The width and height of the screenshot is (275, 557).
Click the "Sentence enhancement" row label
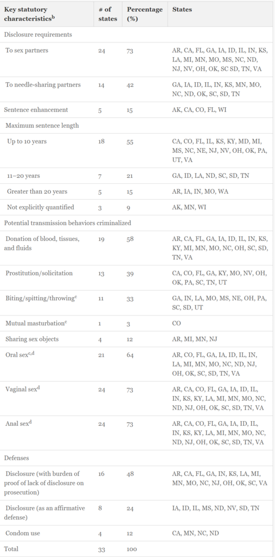click(x=36, y=110)
